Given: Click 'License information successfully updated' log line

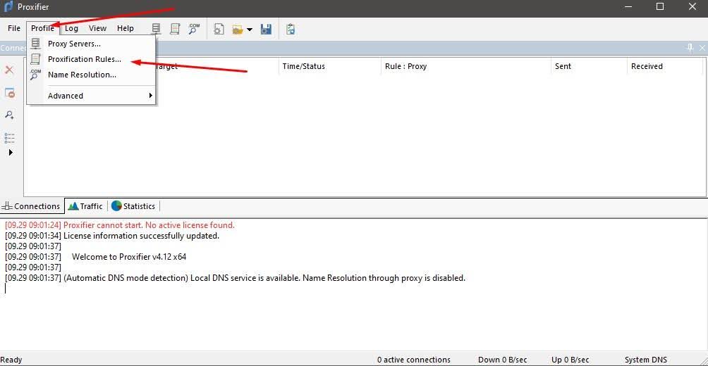Looking at the screenshot, I should 112,235.
